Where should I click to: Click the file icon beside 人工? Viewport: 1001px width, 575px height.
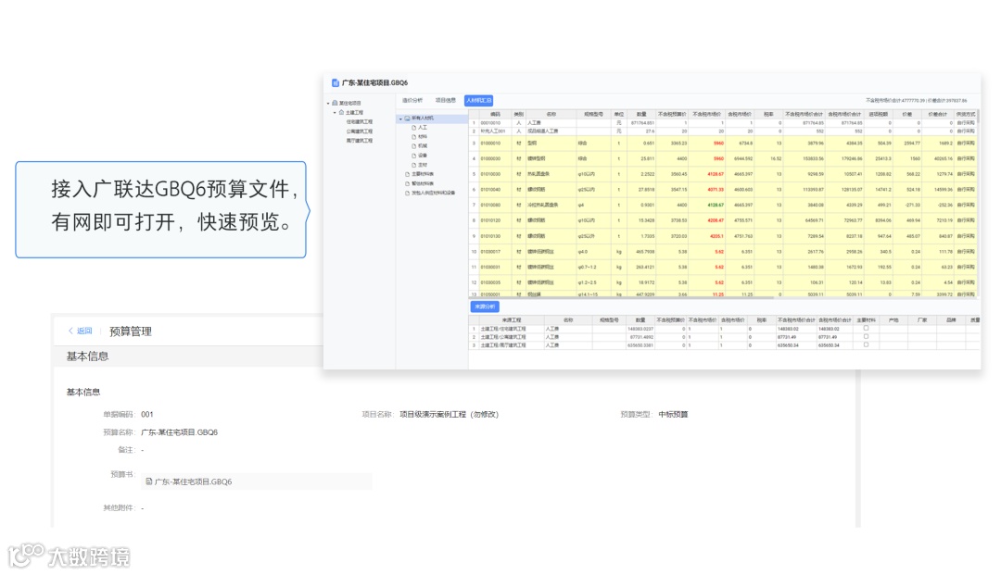pyautogui.click(x=413, y=128)
